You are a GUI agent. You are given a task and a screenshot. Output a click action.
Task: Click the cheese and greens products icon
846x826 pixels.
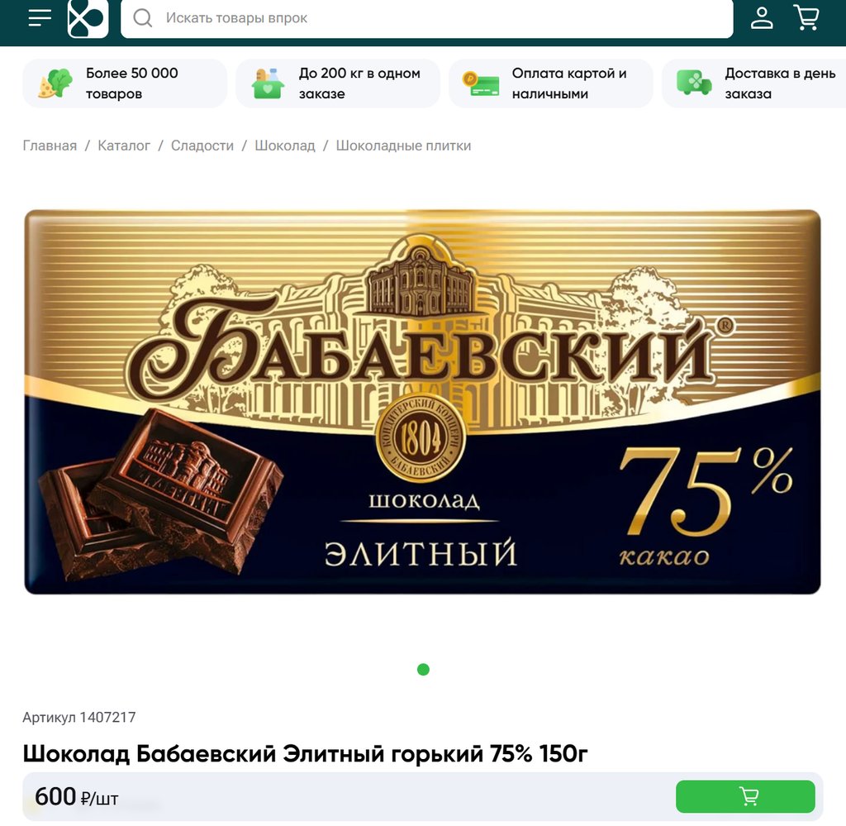pos(55,84)
